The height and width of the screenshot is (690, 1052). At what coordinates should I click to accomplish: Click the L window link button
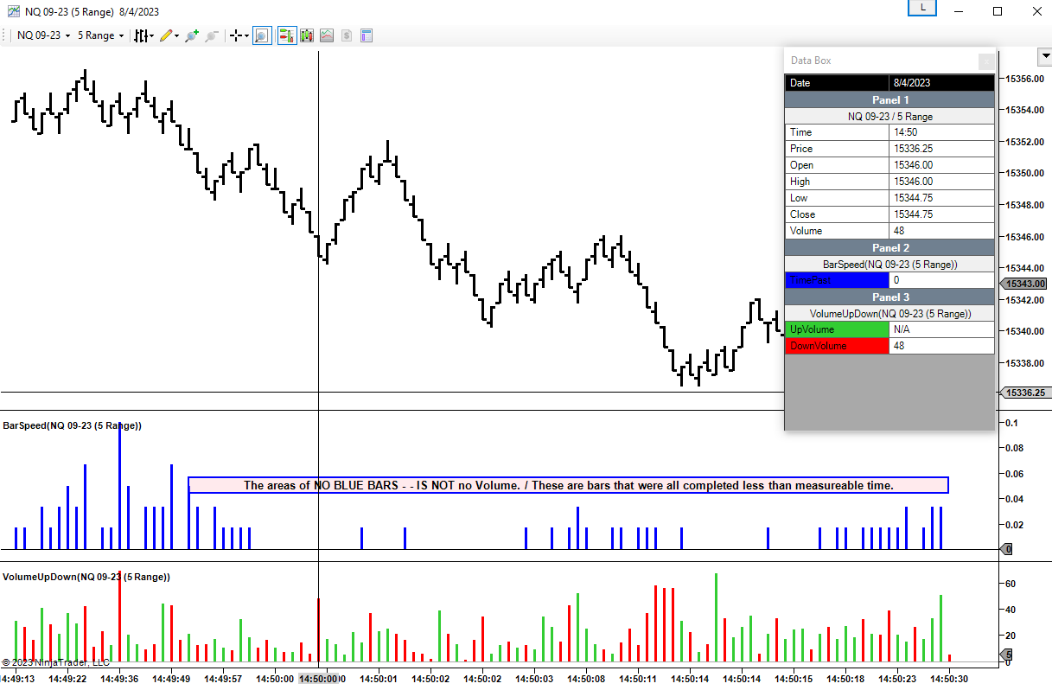coord(922,8)
